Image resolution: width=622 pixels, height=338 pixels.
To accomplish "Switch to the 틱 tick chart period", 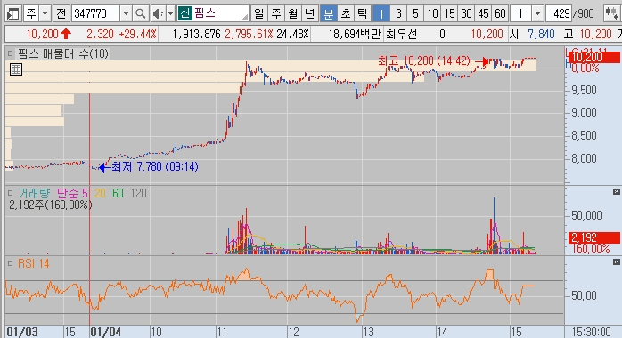I will click(362, 14).
